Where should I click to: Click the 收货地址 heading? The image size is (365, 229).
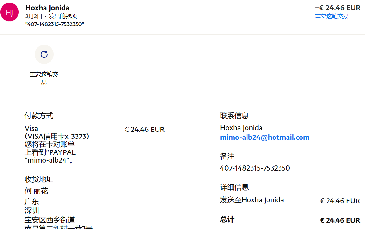[x=39, y=179]
